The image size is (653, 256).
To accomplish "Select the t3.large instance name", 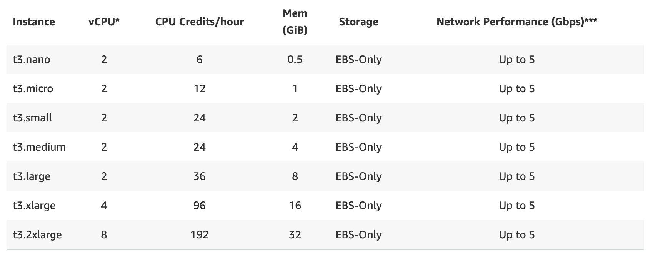I will pyautogui.click(x=32, y=176).
